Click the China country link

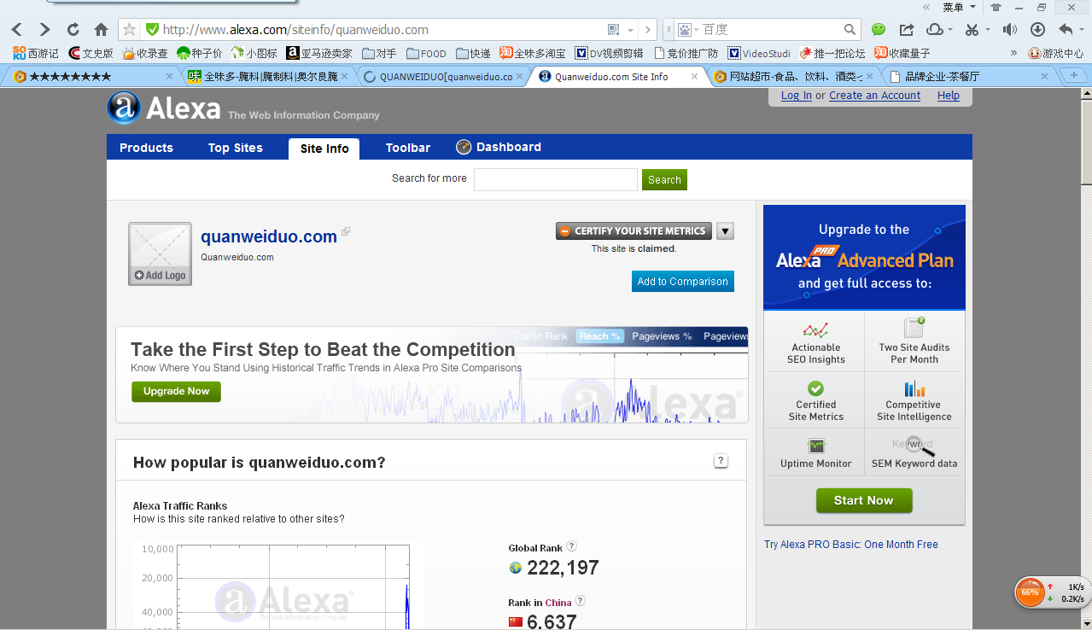click(558, 603)
